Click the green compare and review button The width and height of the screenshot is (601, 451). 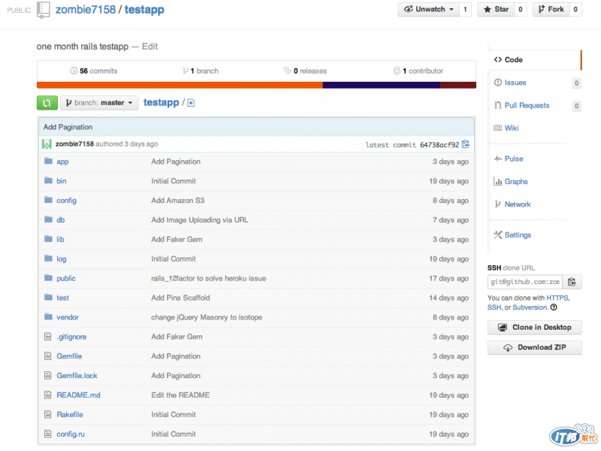click(x=47, y=103)
